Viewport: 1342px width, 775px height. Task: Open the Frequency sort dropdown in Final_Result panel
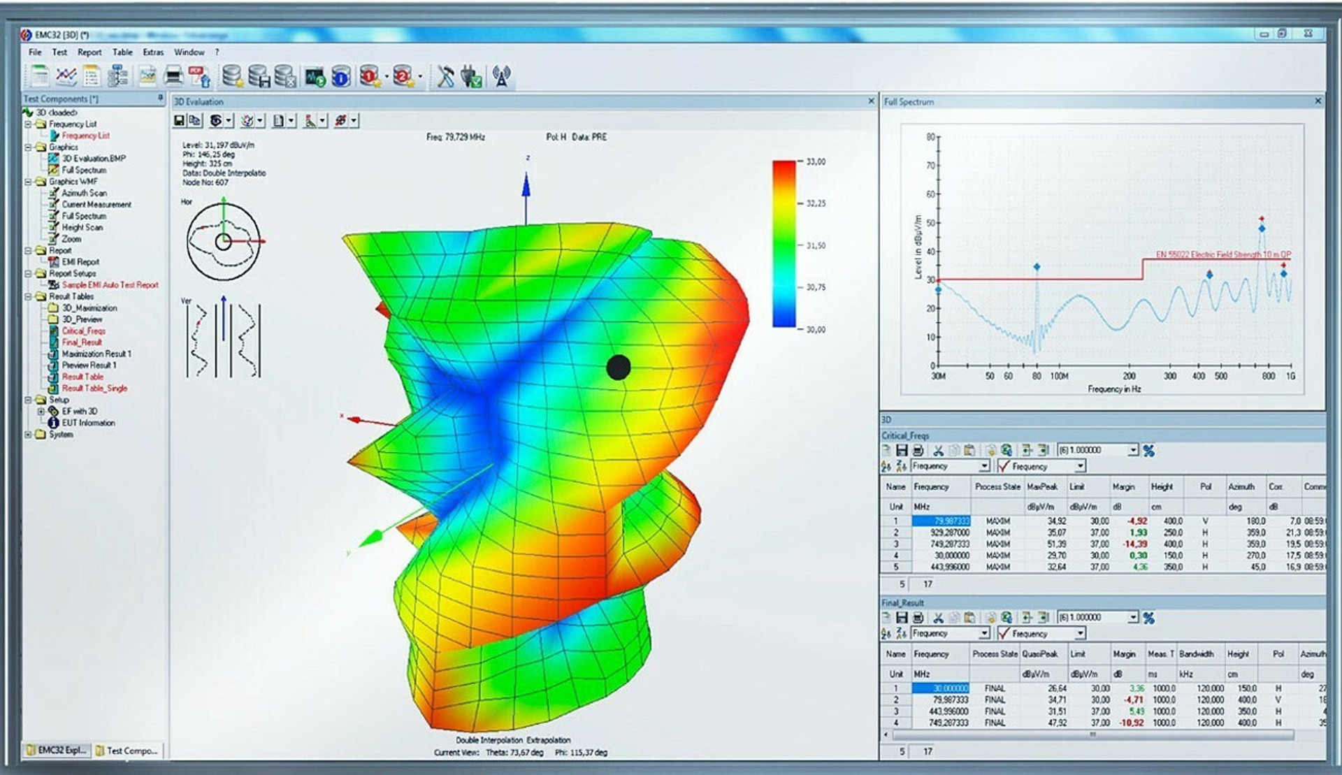[985, 634]
